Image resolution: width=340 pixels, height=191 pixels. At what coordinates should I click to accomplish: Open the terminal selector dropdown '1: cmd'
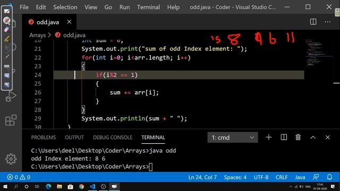(x=233, y=137)
